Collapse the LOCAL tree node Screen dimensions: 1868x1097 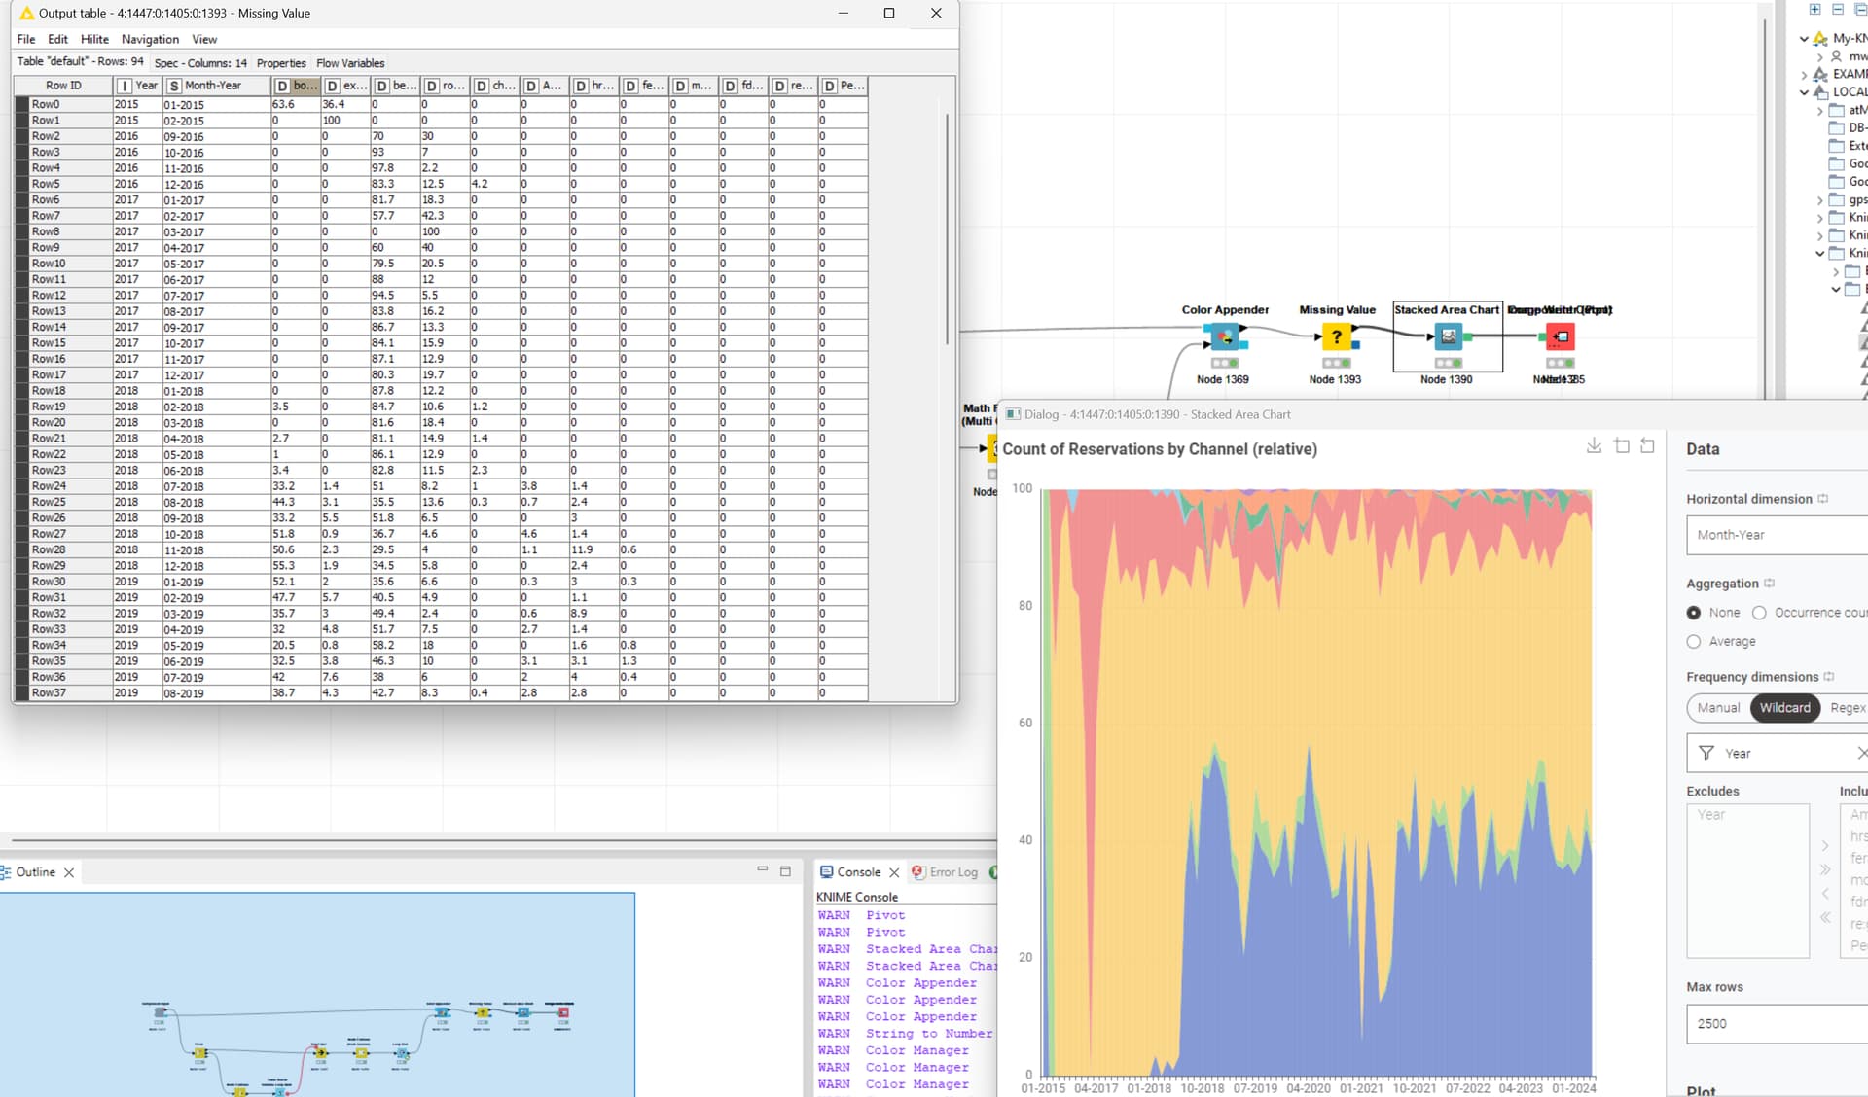(1804, 92)
